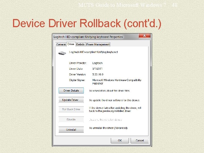Click the device name beside keyboard icon
The width and height of the screenshot is (204, 153).
[93, 52]
